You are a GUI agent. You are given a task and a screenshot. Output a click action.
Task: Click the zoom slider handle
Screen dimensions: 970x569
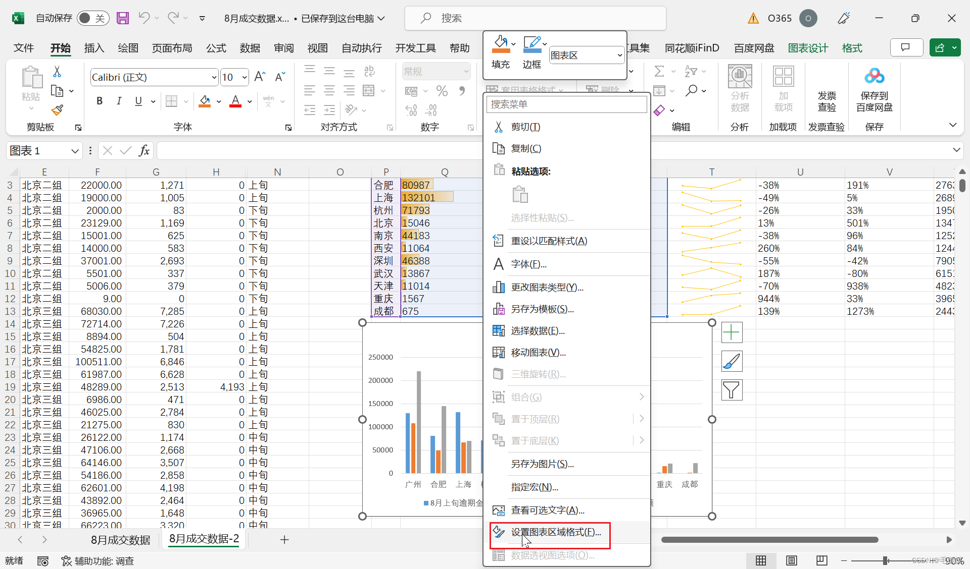(886, 560)
